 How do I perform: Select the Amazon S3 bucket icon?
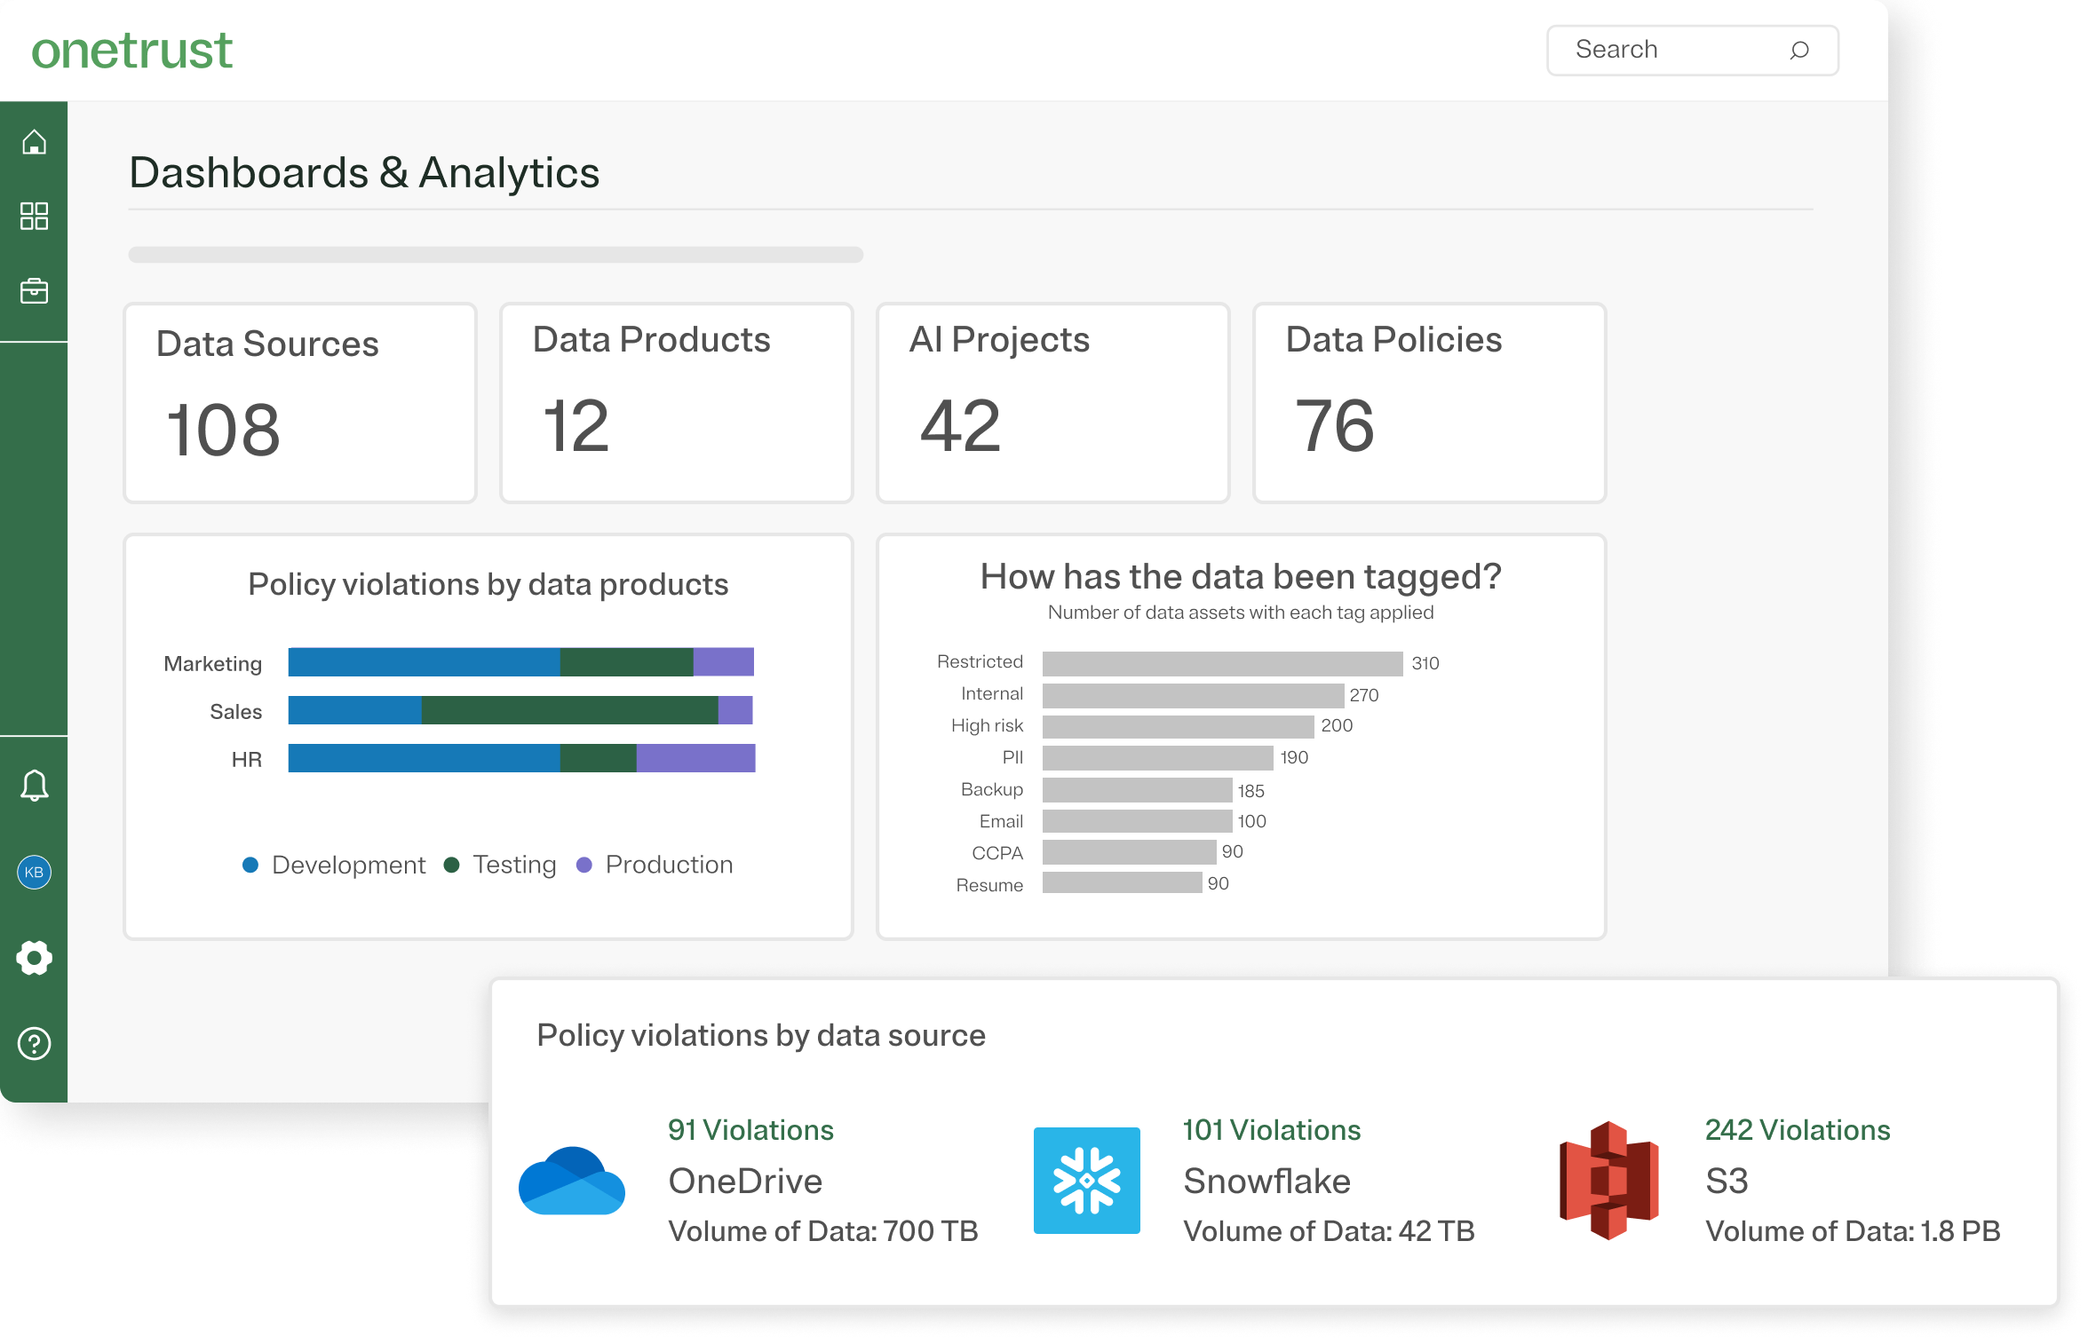click(x=1609, y=1181)
